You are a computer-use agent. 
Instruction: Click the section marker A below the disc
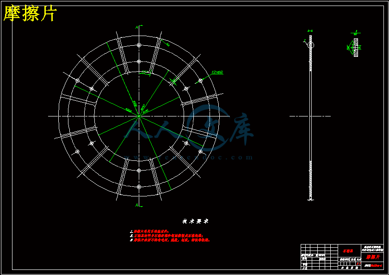pos(136,204)
